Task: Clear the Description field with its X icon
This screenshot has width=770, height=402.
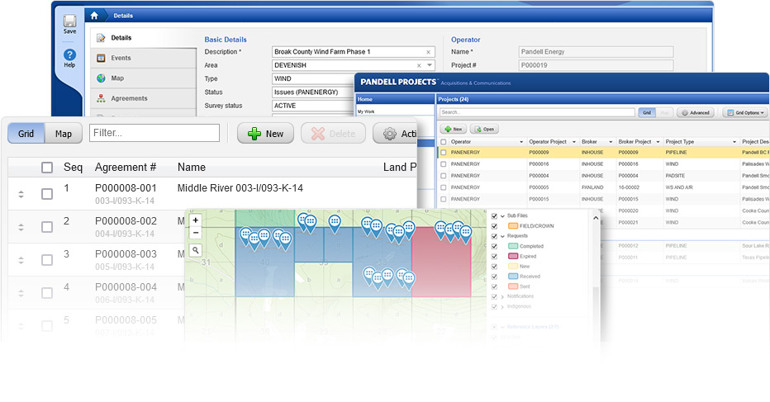Action: (x=428, y=52)
